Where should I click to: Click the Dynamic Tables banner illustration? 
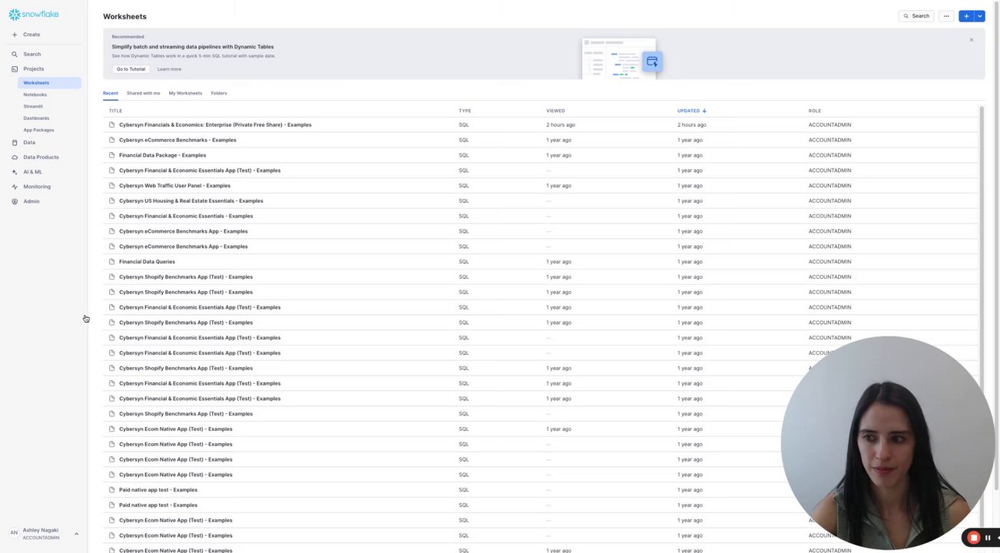(x=622, y=57)
